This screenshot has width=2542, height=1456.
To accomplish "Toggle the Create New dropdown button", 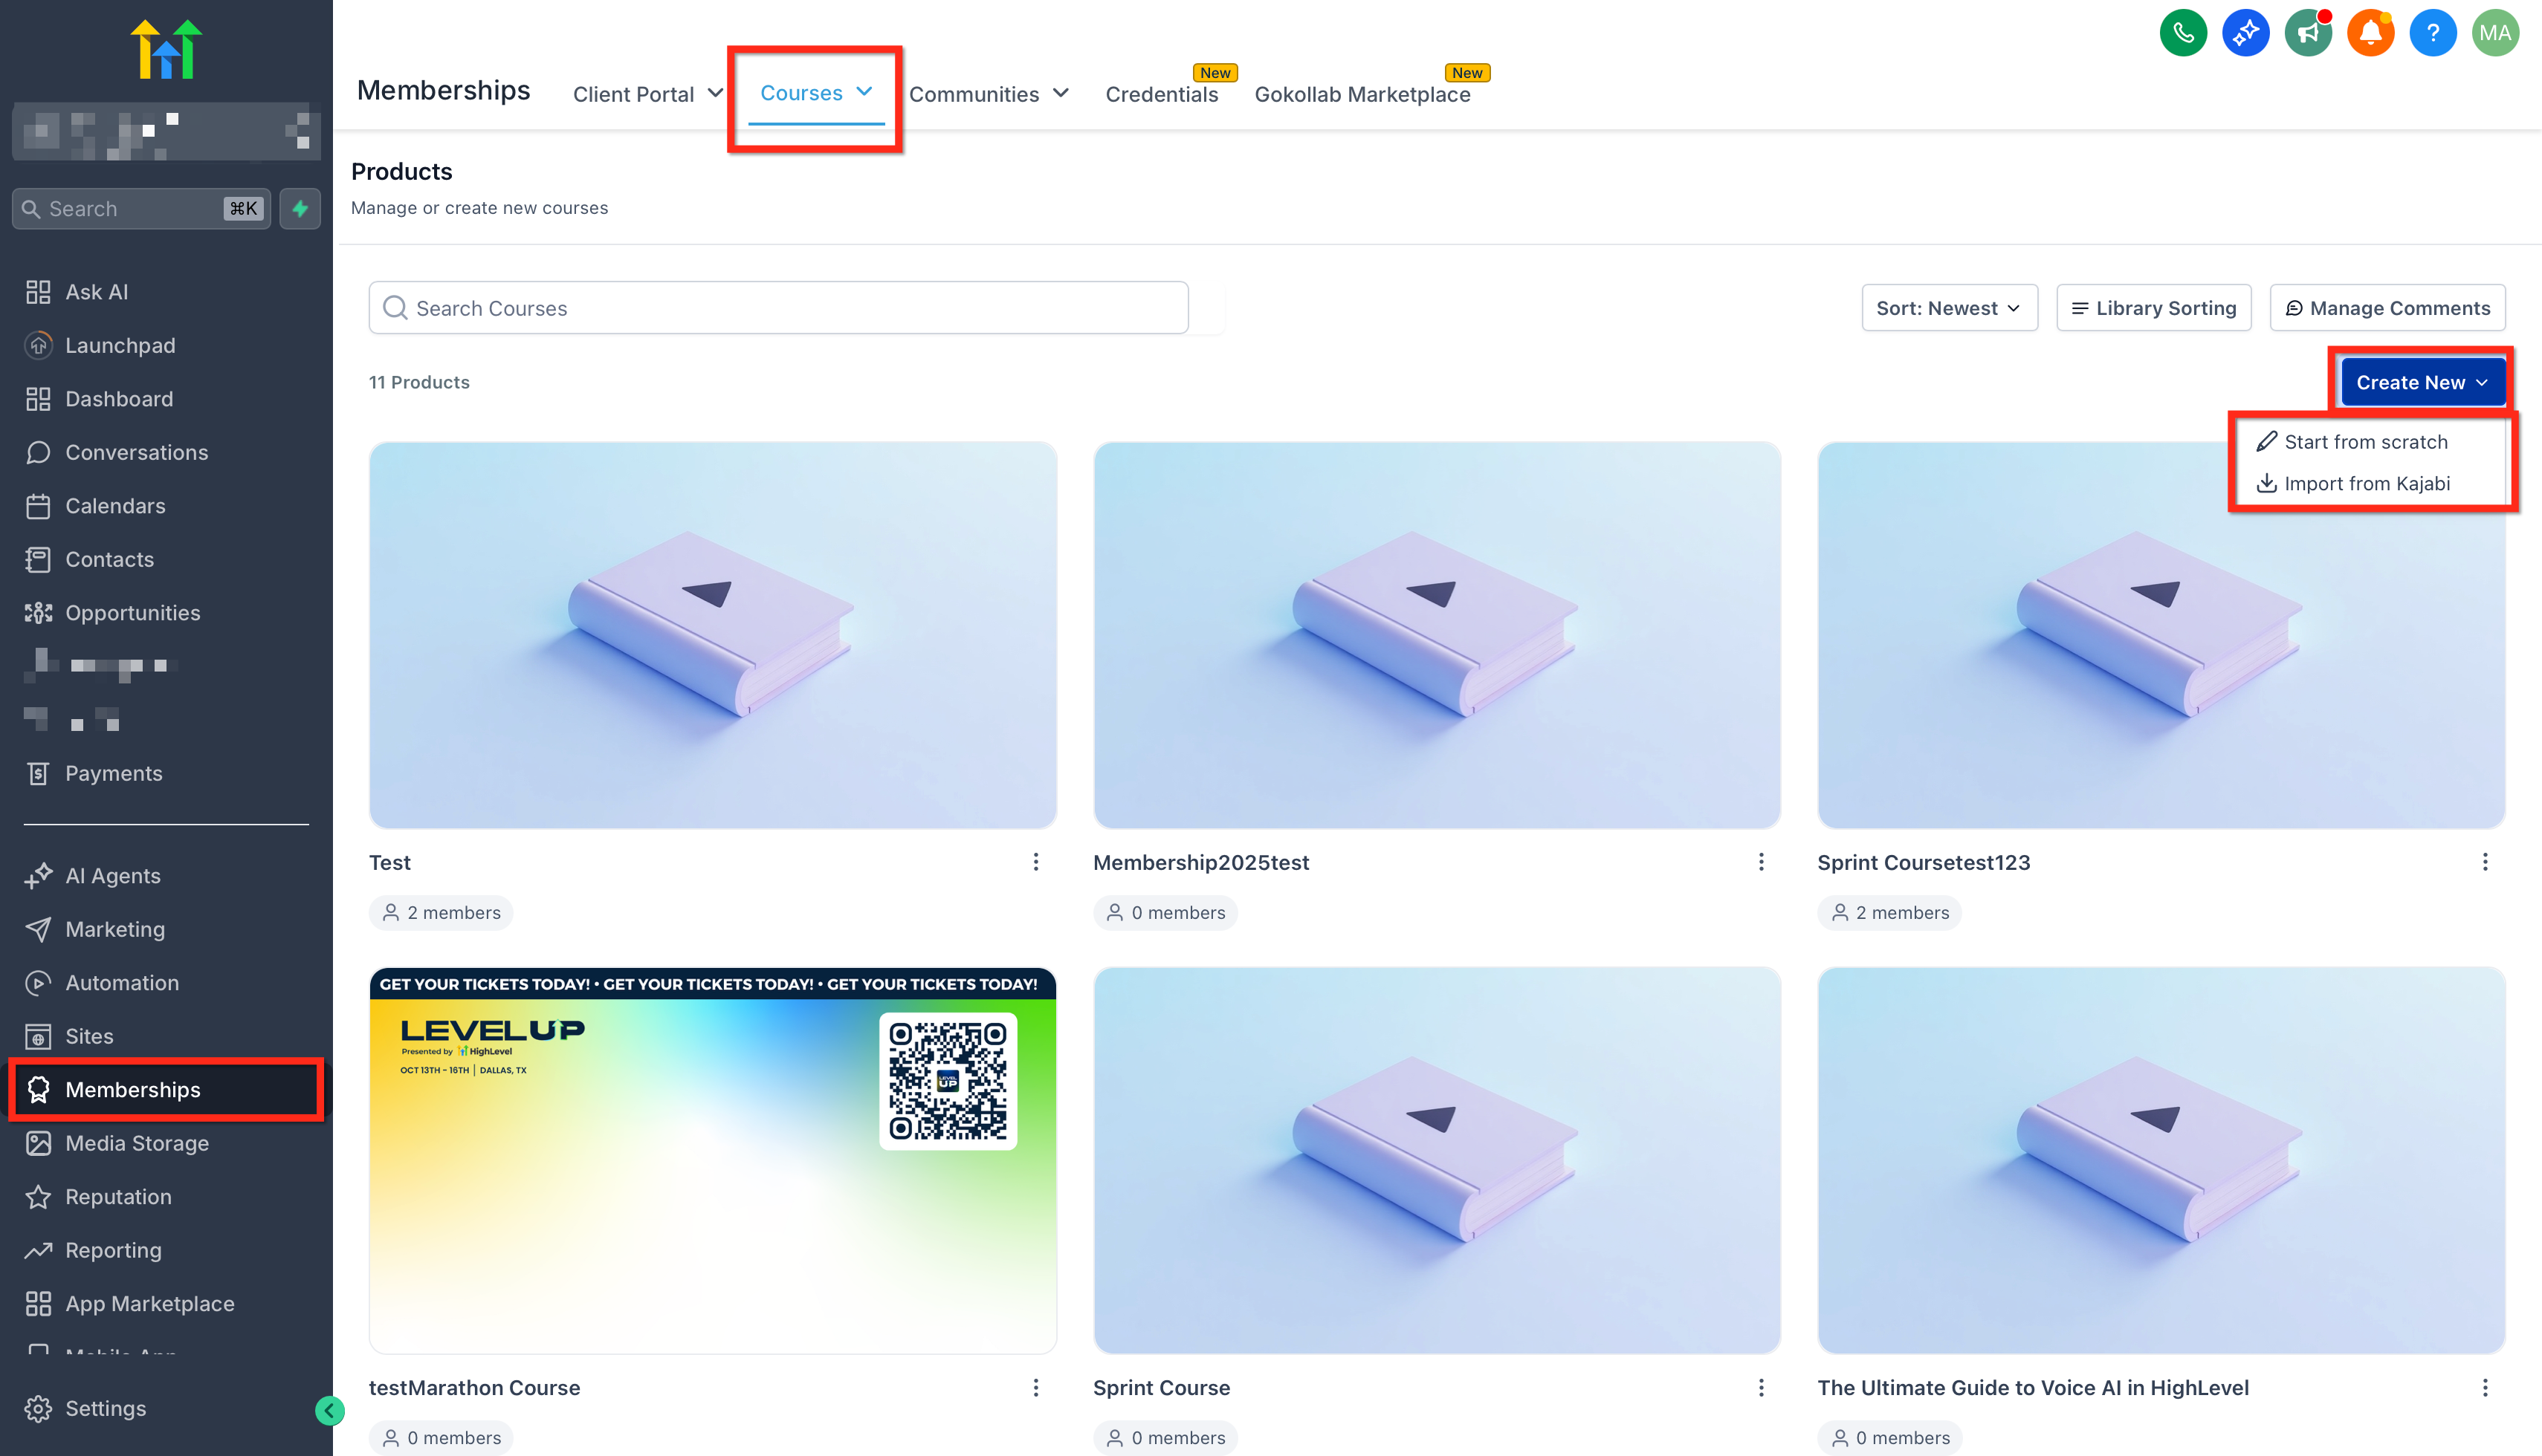I will (2421, 382).
